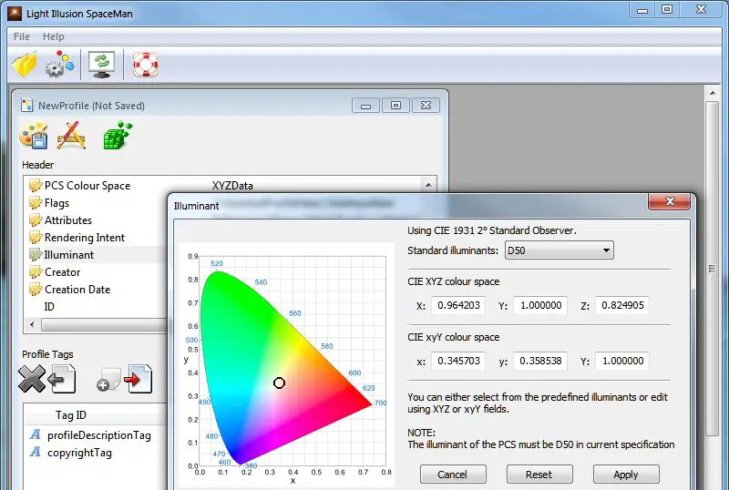Click the page with red arrow icon
The height and width of the screenshot is (490, 729).
click(x=139, y=379)
